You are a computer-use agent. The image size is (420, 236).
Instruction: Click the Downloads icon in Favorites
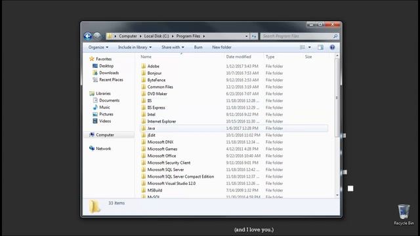95,73
